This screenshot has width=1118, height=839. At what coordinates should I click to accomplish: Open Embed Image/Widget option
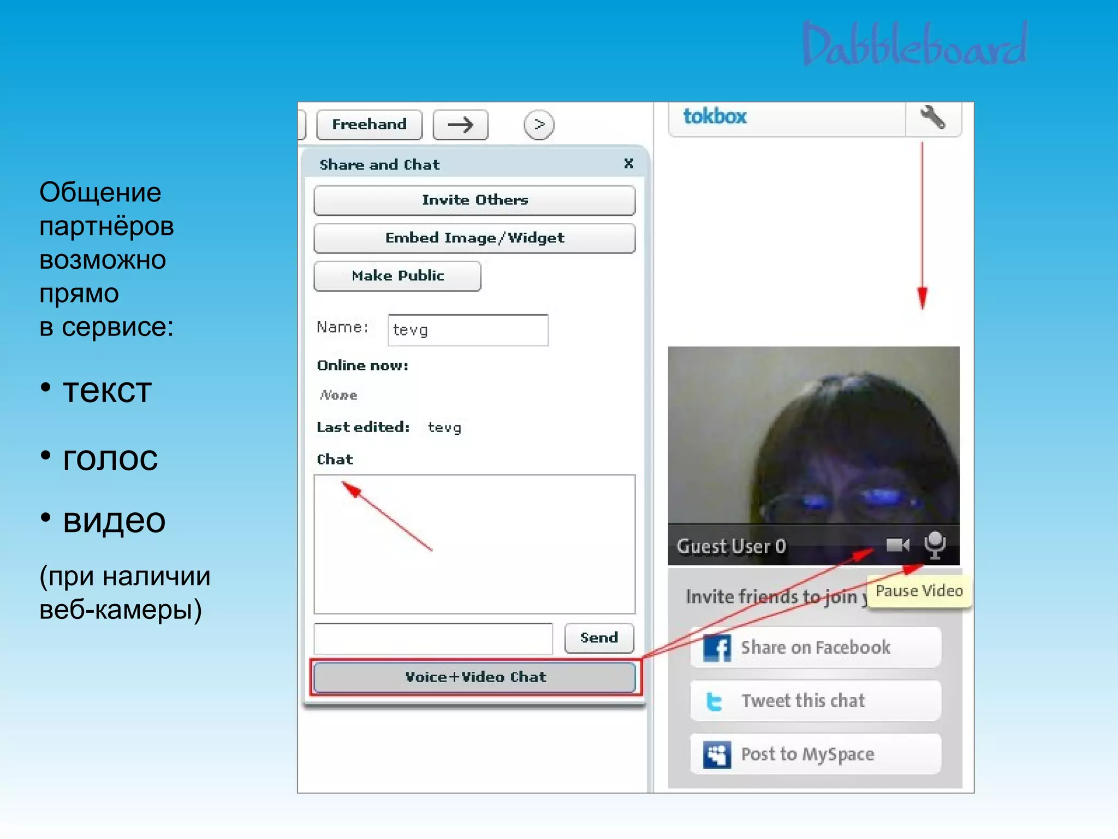coord(474,238)
